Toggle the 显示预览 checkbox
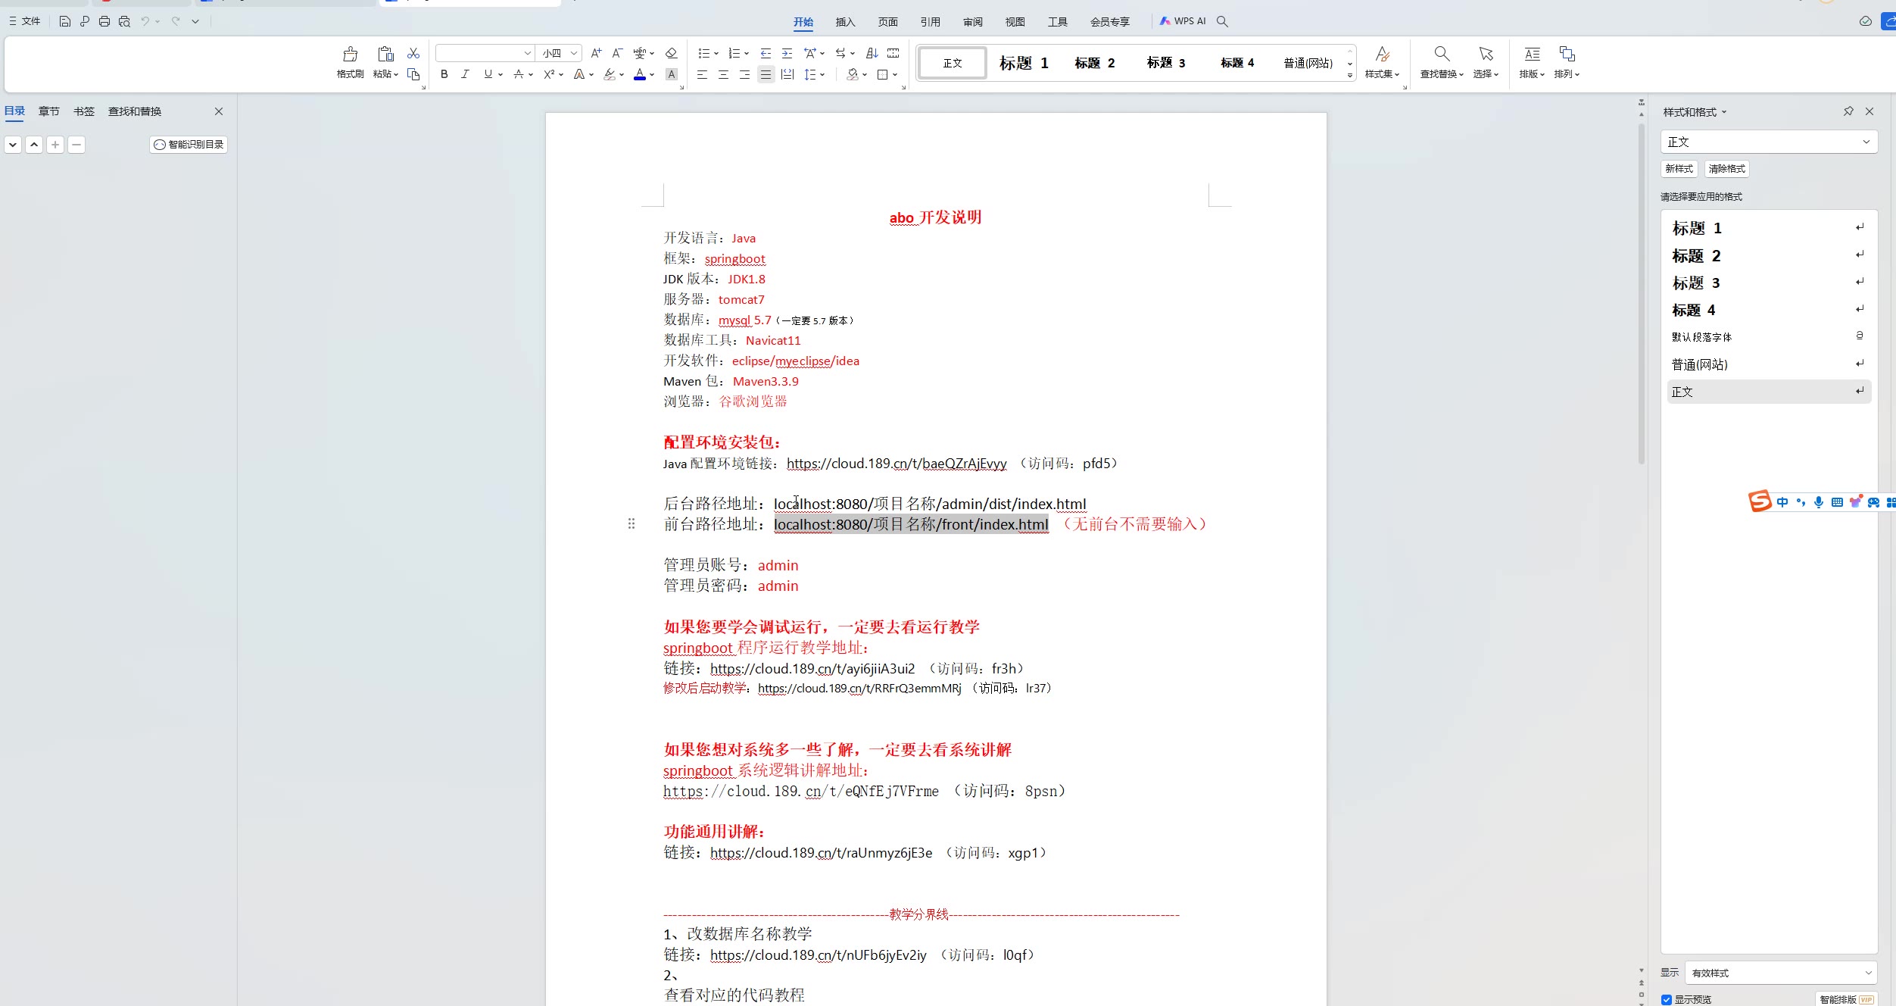This screenshot has width=1896, height=1006. [x=1667, y=999]
